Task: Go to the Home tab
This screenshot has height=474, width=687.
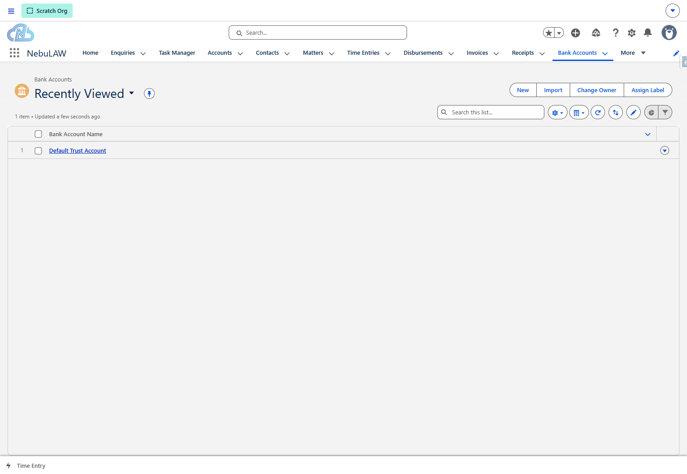Action: click(91, 53)
